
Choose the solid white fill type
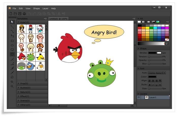[139, 22]
